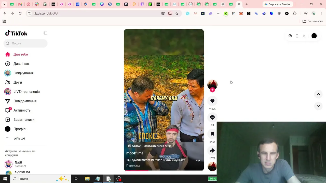Image resolution: width=326 pixels, height=183 pixels.
Task: Open the Chrome profile avatar
Action: (x=314, y=13)
